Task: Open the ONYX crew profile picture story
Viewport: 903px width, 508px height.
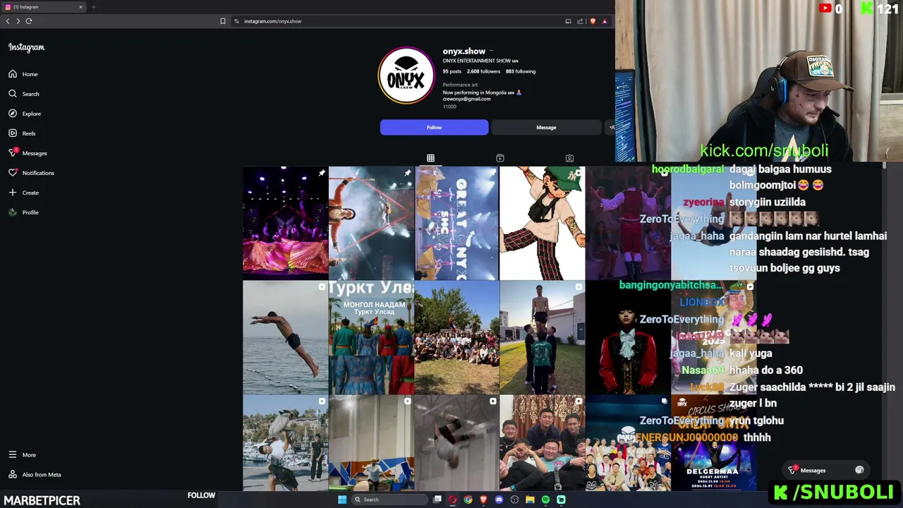Action: [406, 75]
